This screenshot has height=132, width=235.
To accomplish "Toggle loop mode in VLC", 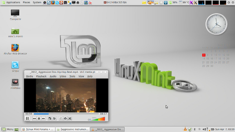I will [x=65, y=118].
